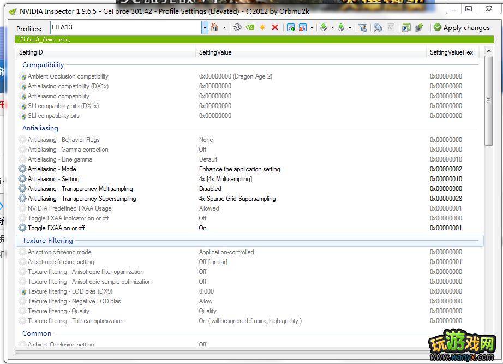The image size is (503, 364).
Task: Click 'Off [Linear]' anisotropic filtering value
Action: click(213, 262)
